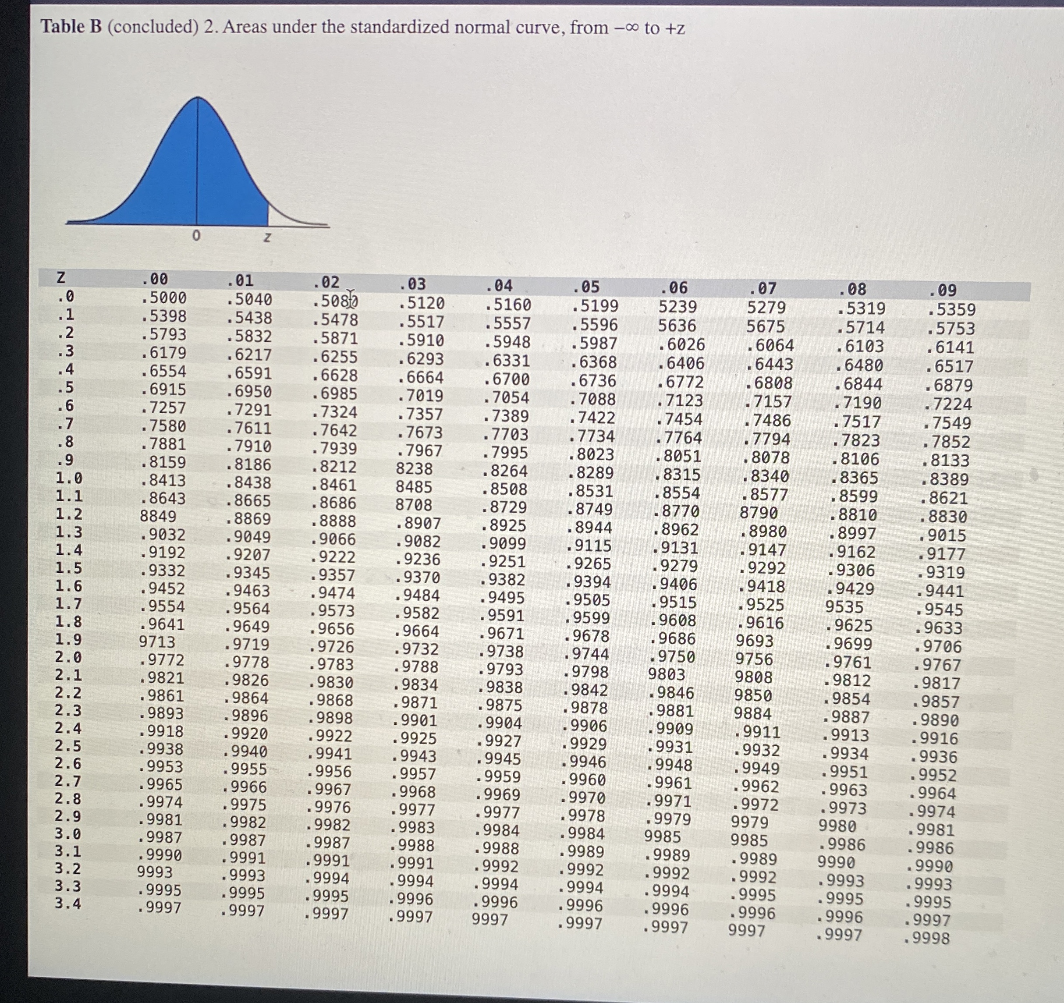Click the .00 column header
This screenshot has height=1003, width=1064.
point(155,279)
